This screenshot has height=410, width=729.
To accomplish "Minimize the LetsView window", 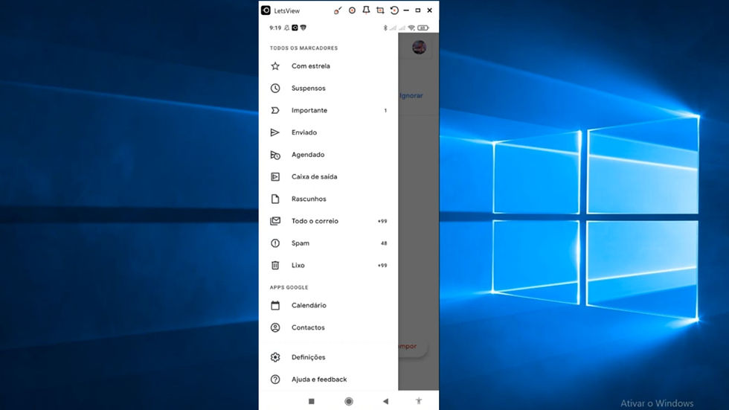I will [406, 10].
